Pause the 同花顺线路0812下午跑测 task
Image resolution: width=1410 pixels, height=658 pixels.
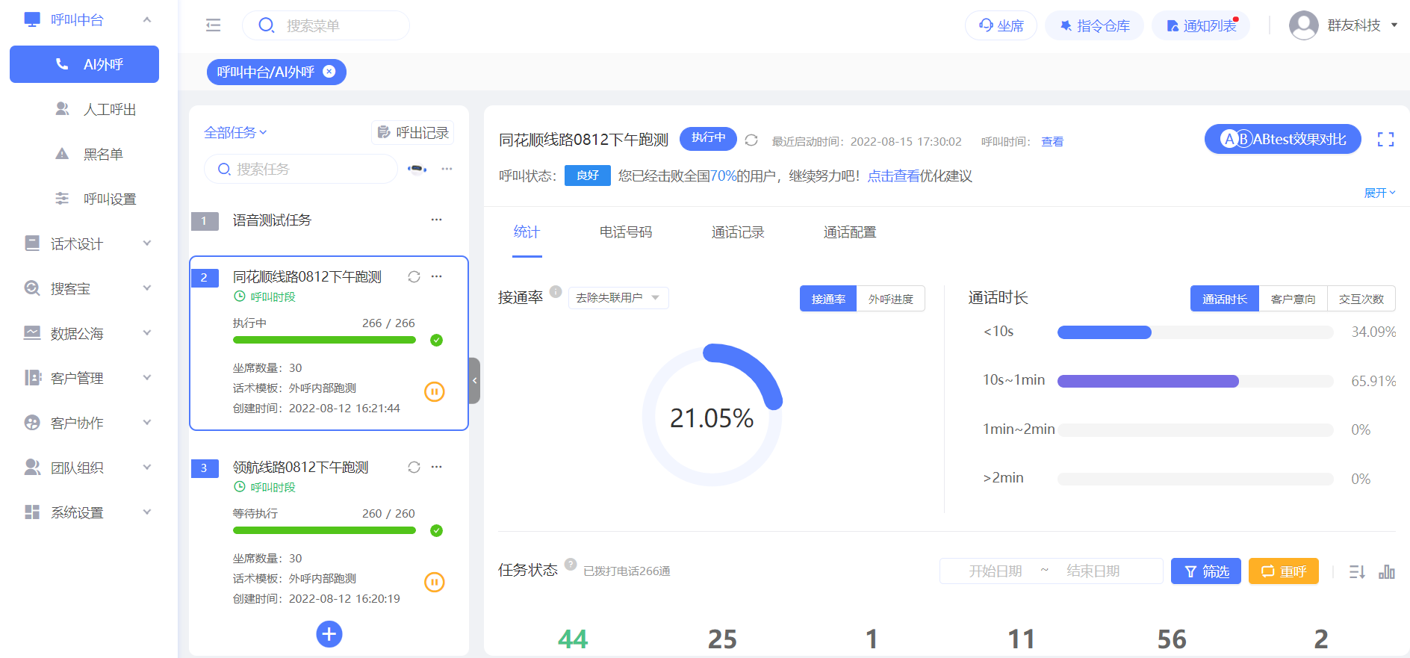pyautogui.click(x=435, y=391)
